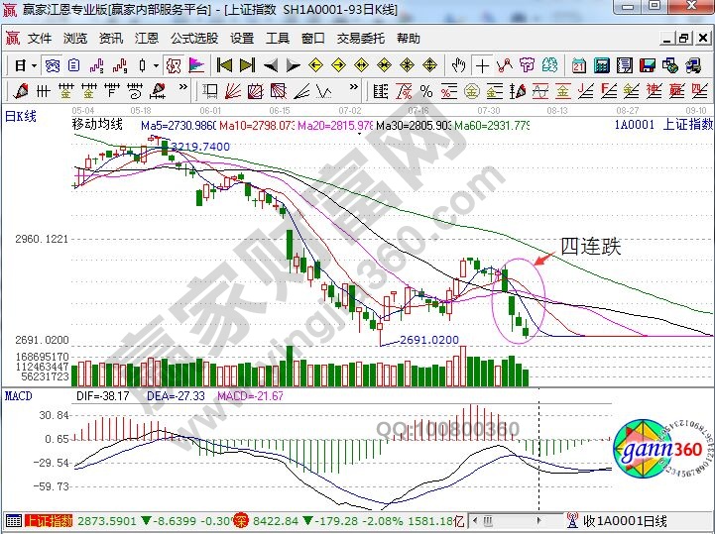715x534 pixels.
Task: Toggle the colored flag chart icon
Action: pos(195,65)
